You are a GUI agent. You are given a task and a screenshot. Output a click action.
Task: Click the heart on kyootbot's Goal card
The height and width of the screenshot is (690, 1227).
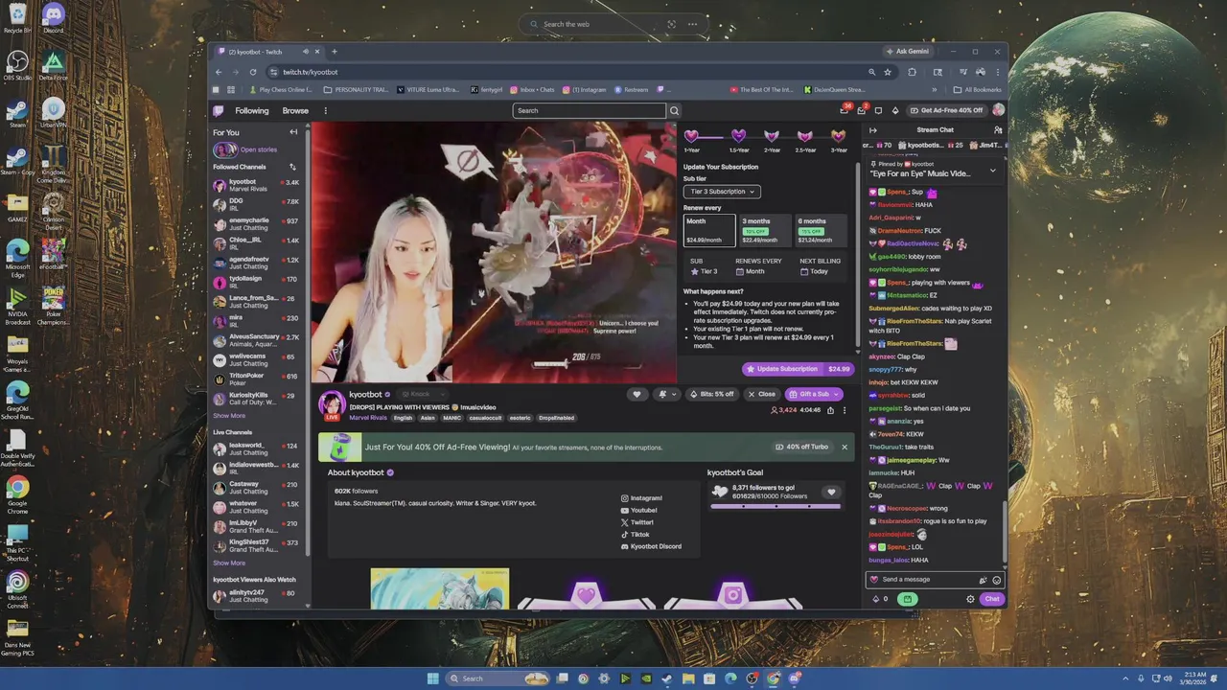pyautogui.click(x=831, y=492)
